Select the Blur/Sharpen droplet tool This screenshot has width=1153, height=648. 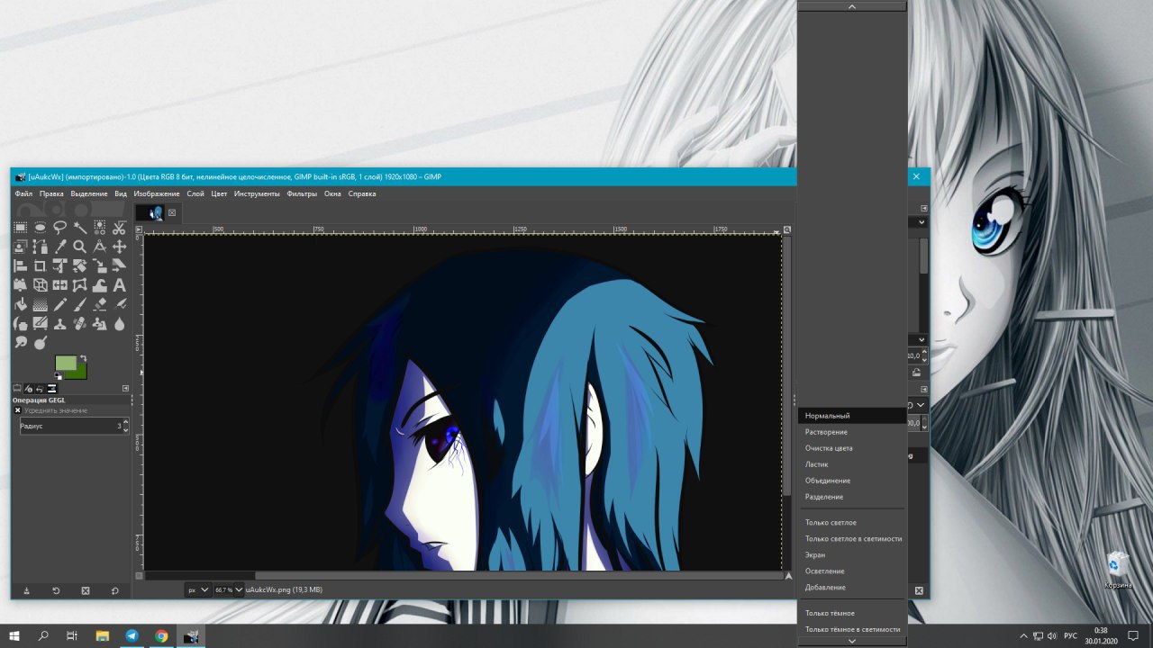point(119,323)
